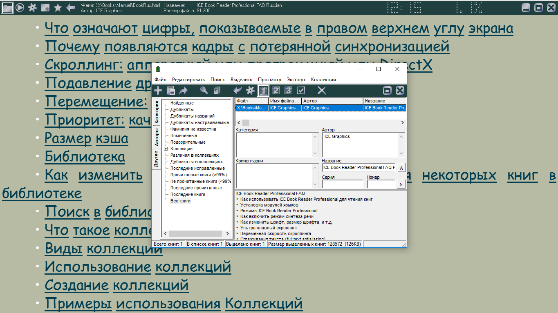This screenshot has height=313, width=558.
Task: Switch to the Авторы vertical tab
Action: [x=157, y=138]
